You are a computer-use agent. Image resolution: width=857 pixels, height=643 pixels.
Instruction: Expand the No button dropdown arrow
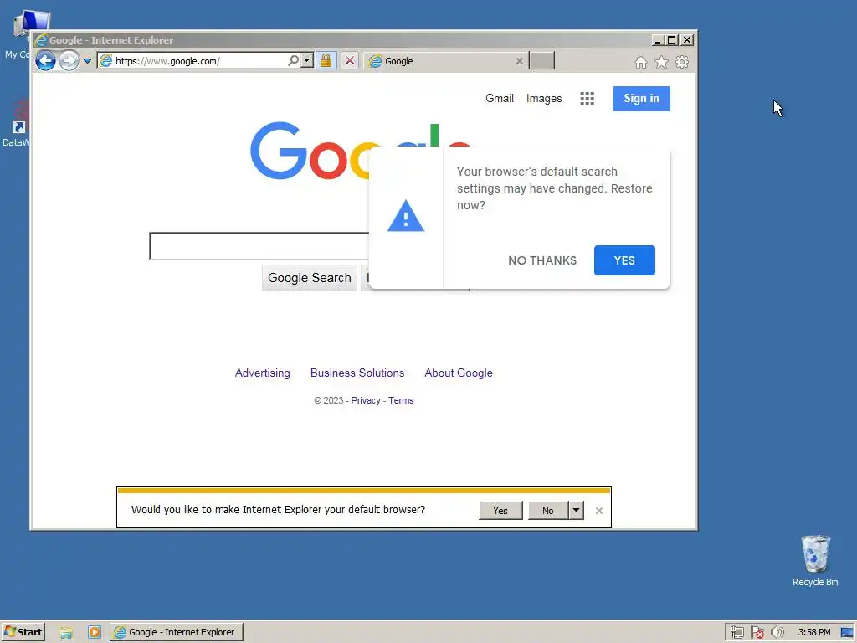[576, 510]
